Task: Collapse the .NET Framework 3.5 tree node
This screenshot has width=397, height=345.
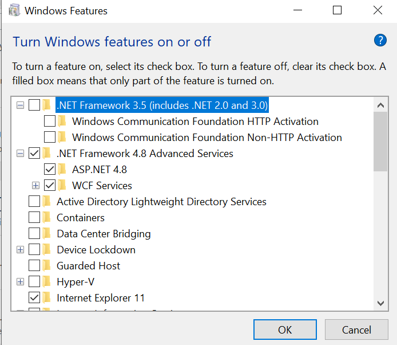Action: click(21, 105)
